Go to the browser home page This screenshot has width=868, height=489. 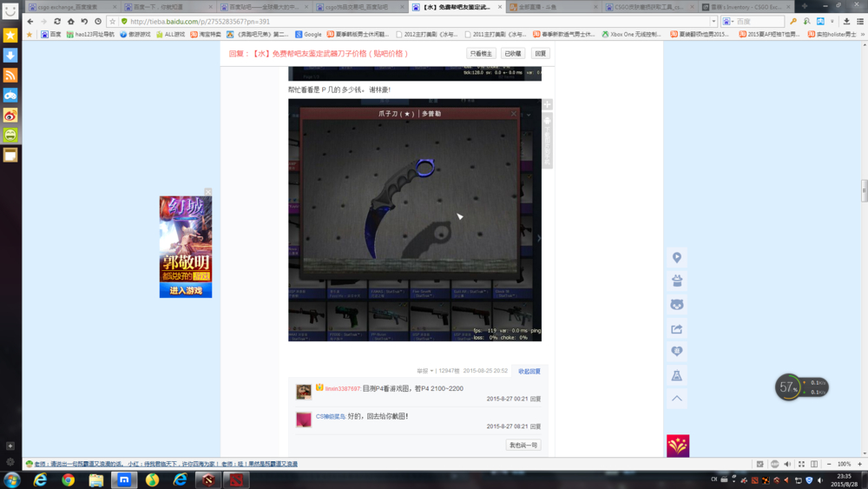pyautogui.click(x=71, y=22)
